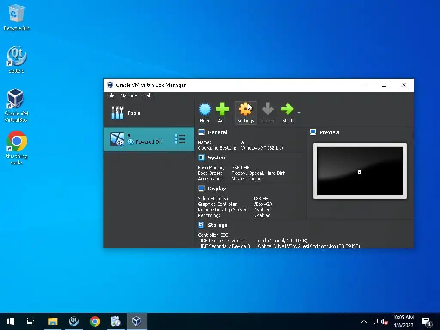This screenshot has height=330, width=440.
Task: Open the notification center icon
Action: coord(427,321)
